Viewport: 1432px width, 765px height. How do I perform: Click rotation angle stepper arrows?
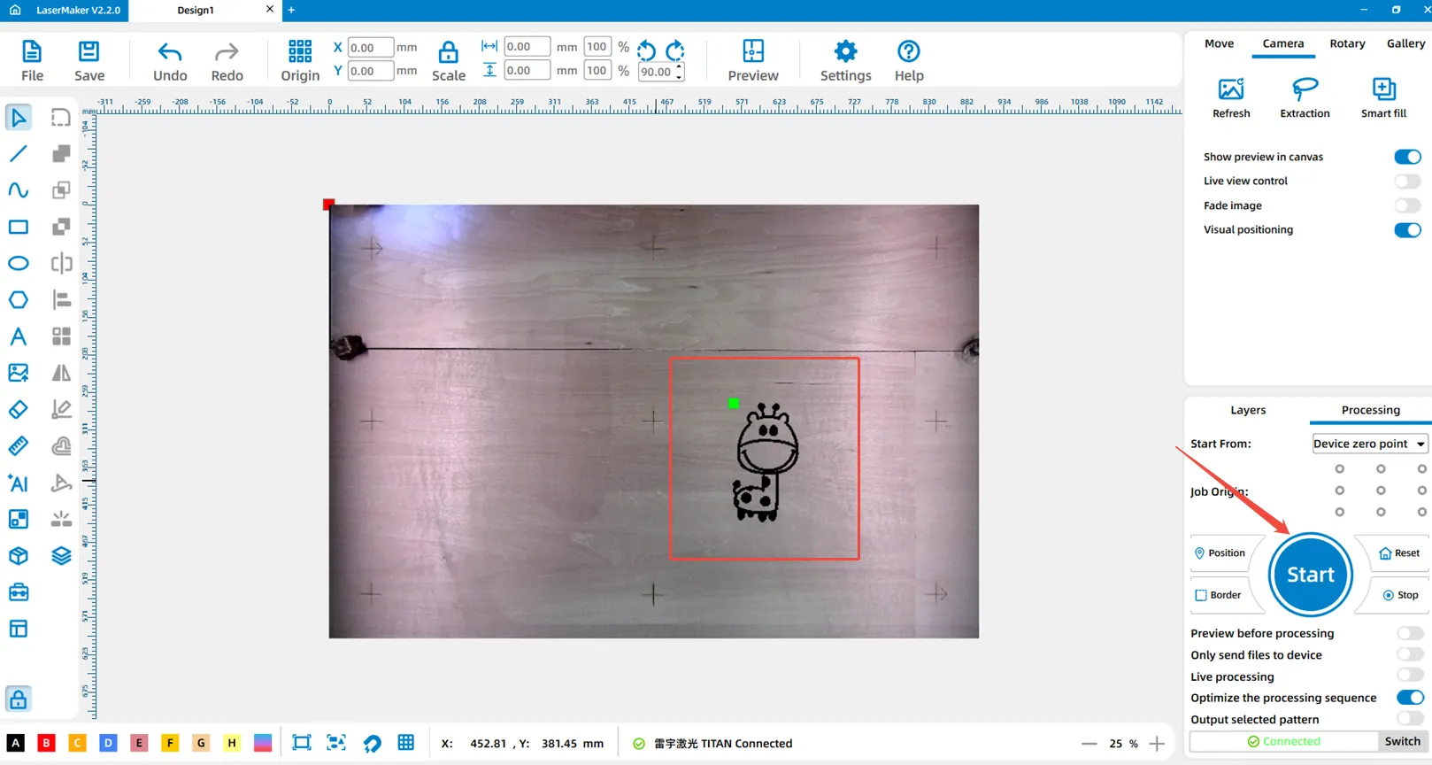679,72
